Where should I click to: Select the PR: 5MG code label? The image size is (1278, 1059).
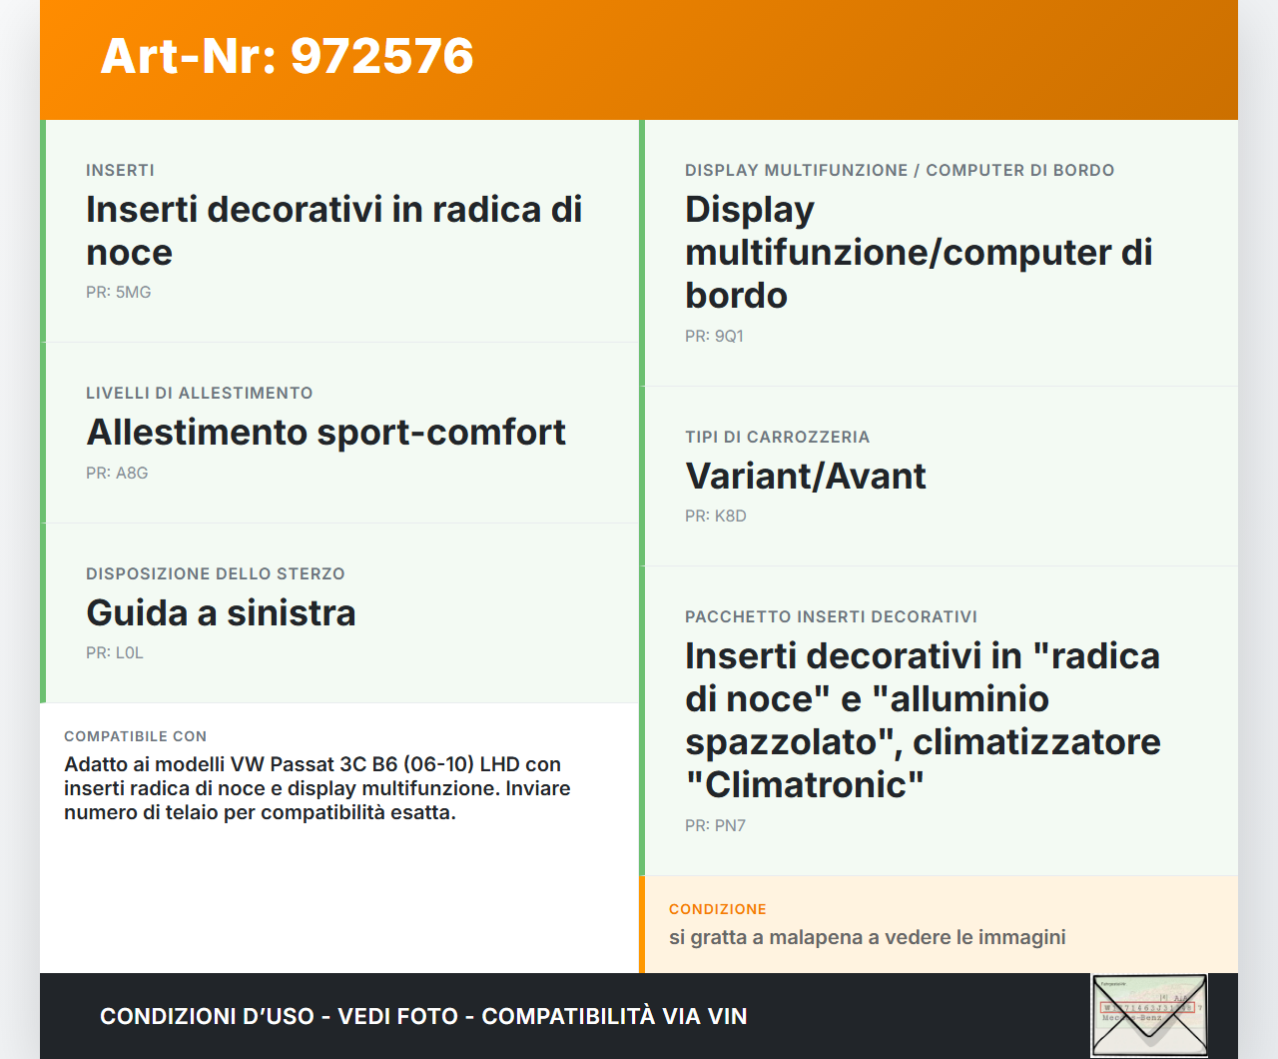tap(118, 292)
